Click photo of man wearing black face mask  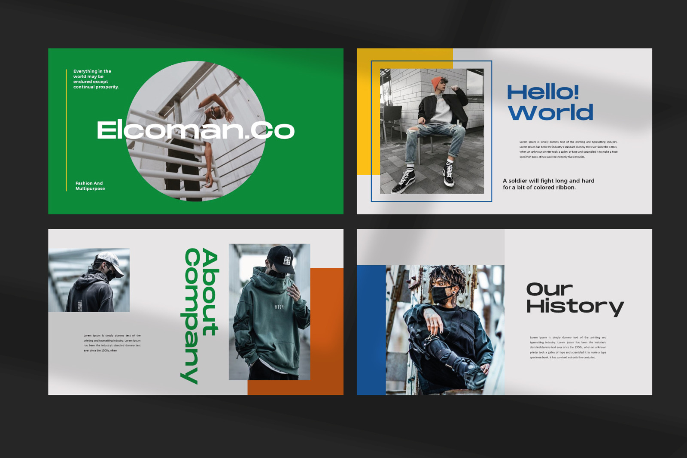click(444, 330)
